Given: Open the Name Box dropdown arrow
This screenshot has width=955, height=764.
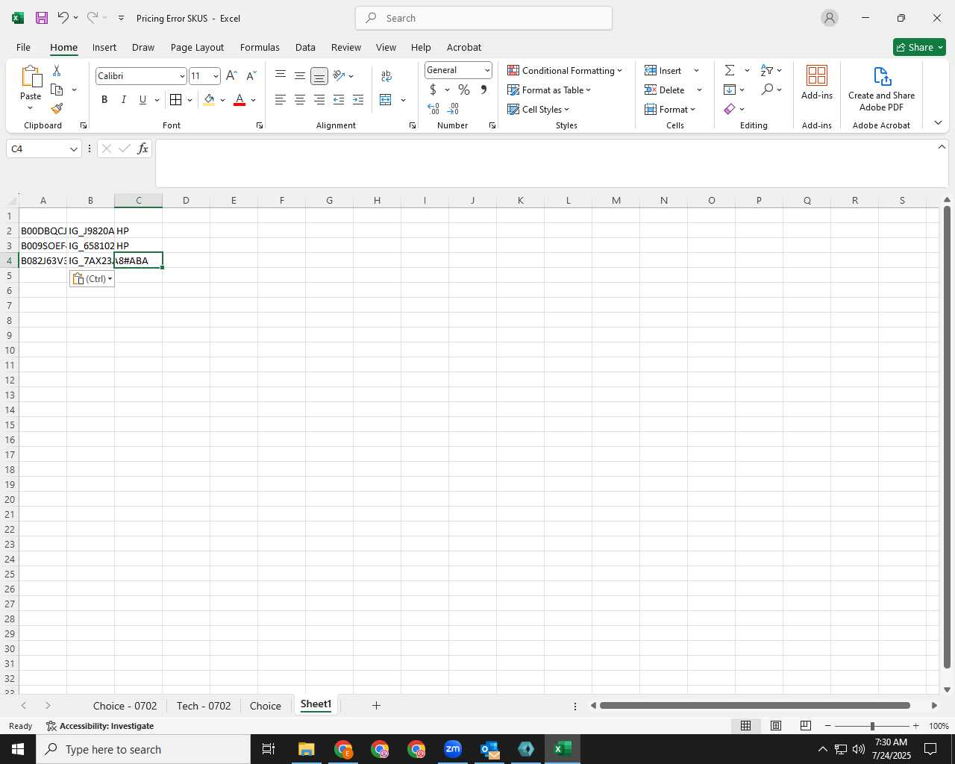Looking at the screenshot, I should point(73,149).
